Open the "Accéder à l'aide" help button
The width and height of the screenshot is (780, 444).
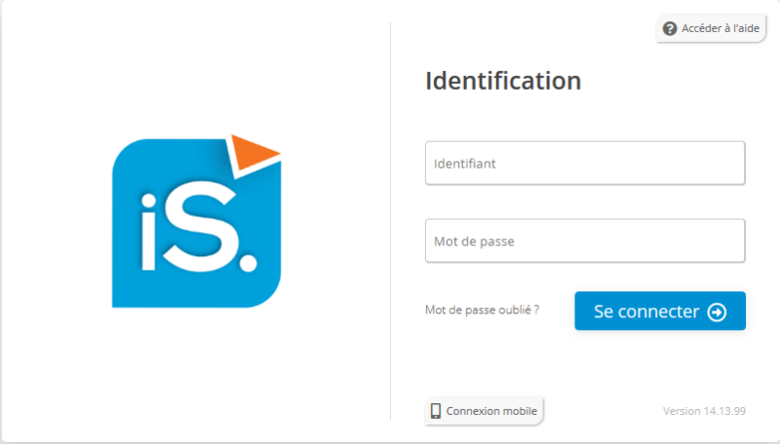click(711, 28)
